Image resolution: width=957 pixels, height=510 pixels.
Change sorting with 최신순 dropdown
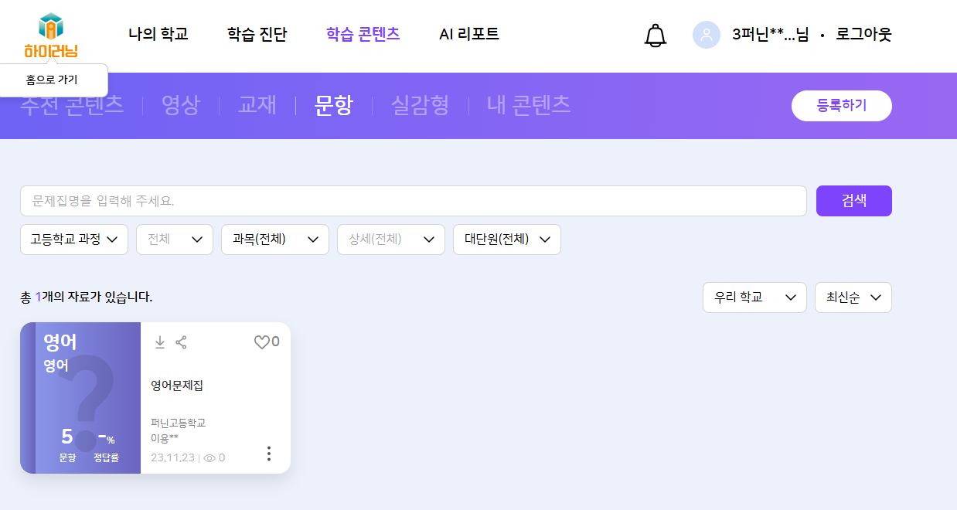pos(853,297)
